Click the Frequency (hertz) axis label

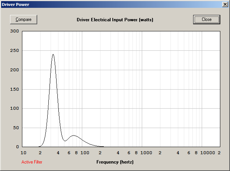coord(115,162)
